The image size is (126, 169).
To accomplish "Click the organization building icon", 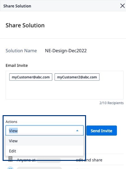I will point(10,159).
